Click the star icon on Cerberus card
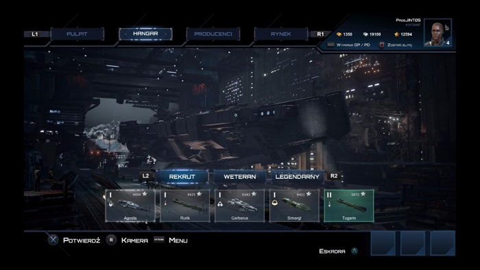Image resolution: width=480 pixels, height=270 pixels. pyautogui.click(x=254, y=194)
